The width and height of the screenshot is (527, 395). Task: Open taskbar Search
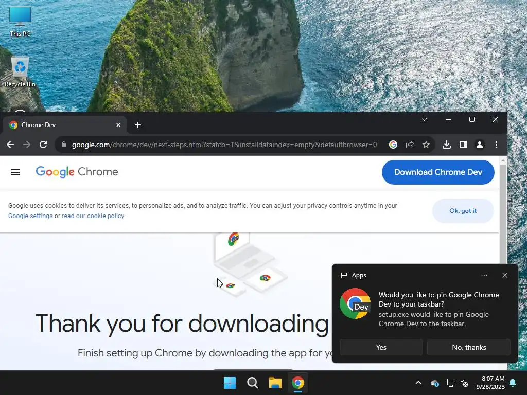click(x=252, y=383)
